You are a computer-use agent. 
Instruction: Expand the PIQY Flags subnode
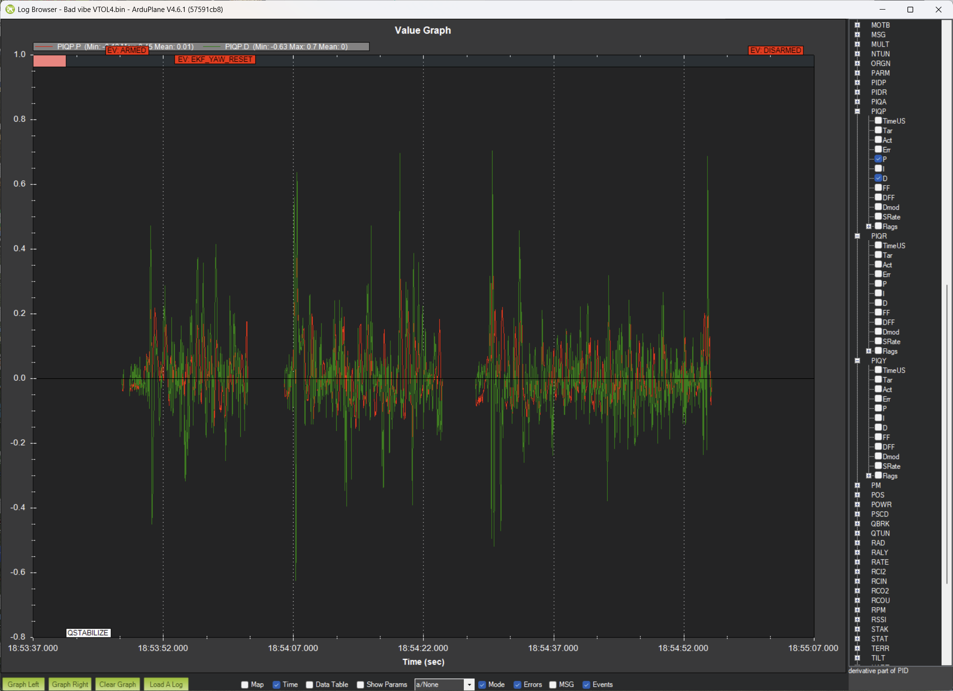[x=869, y=476]
